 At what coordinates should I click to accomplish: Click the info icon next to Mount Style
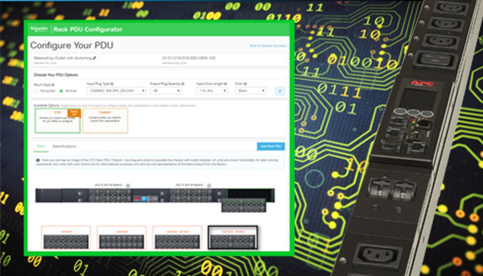pyautogui.click(x=53, y=84)
